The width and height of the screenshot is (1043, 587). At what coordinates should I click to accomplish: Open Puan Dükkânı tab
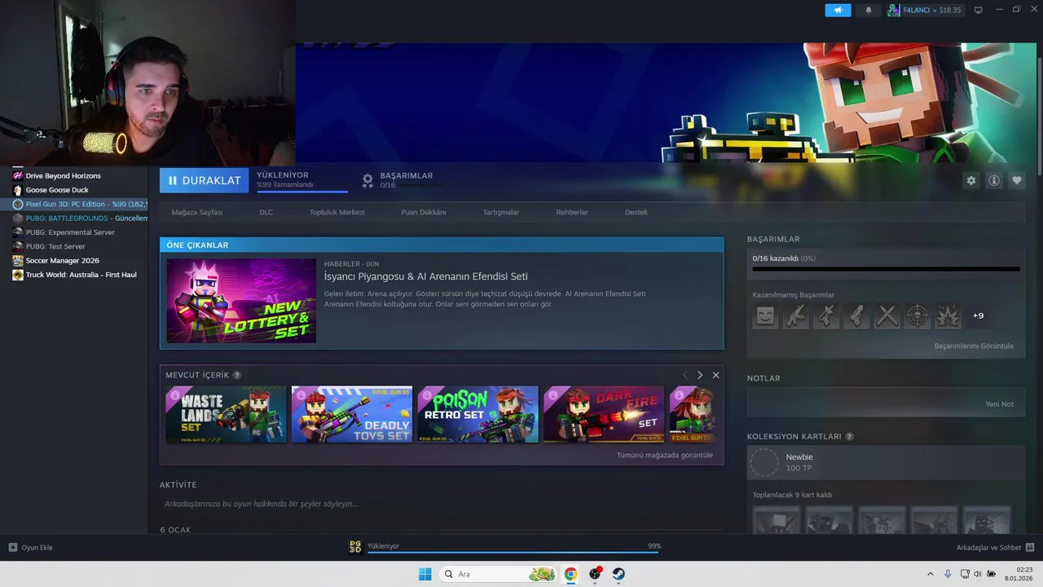click(x=424, y=212)
